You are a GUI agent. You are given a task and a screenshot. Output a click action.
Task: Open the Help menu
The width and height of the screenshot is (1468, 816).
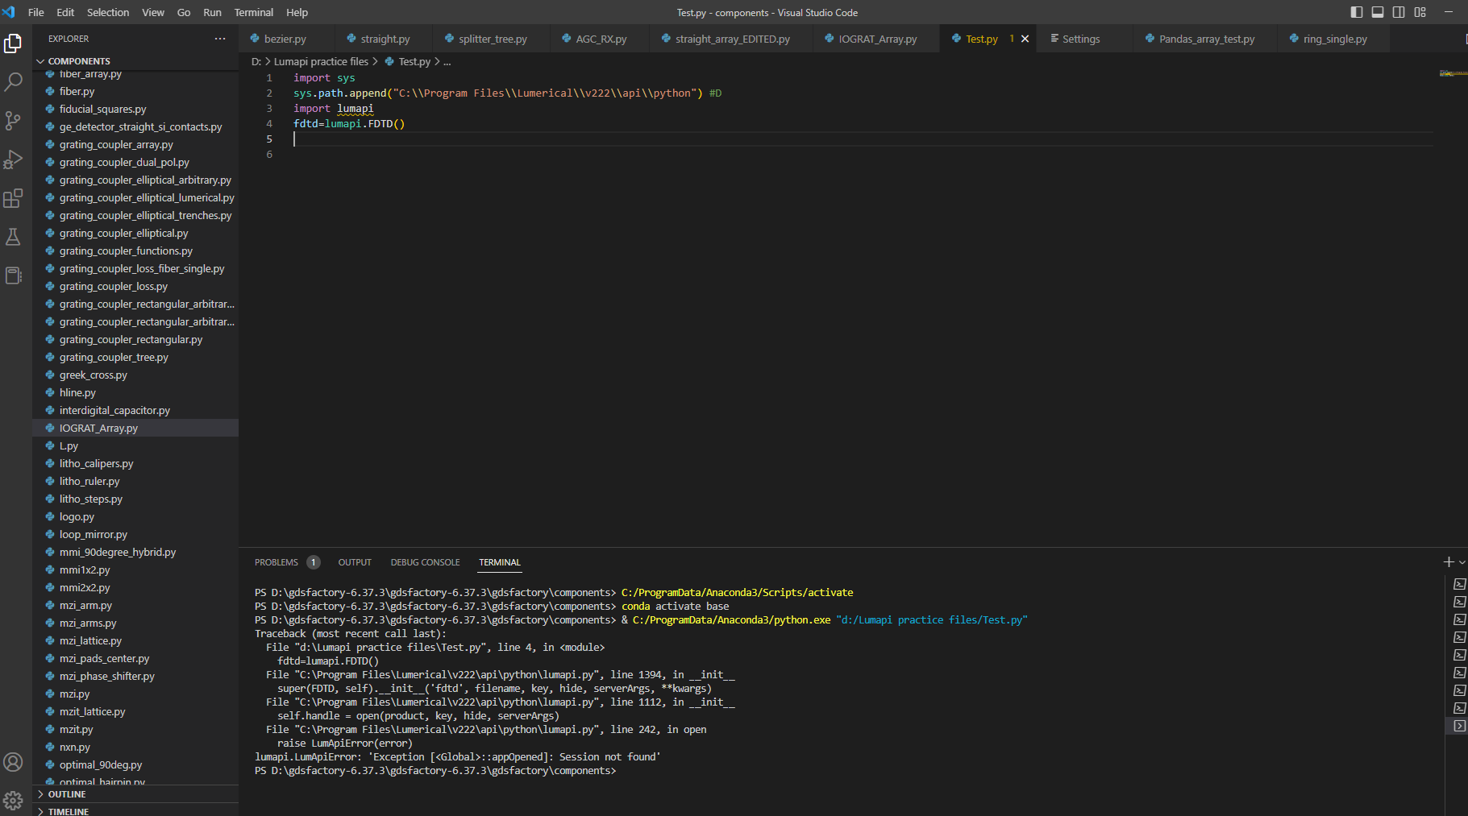pyautogui.click(x=297, y=12)
